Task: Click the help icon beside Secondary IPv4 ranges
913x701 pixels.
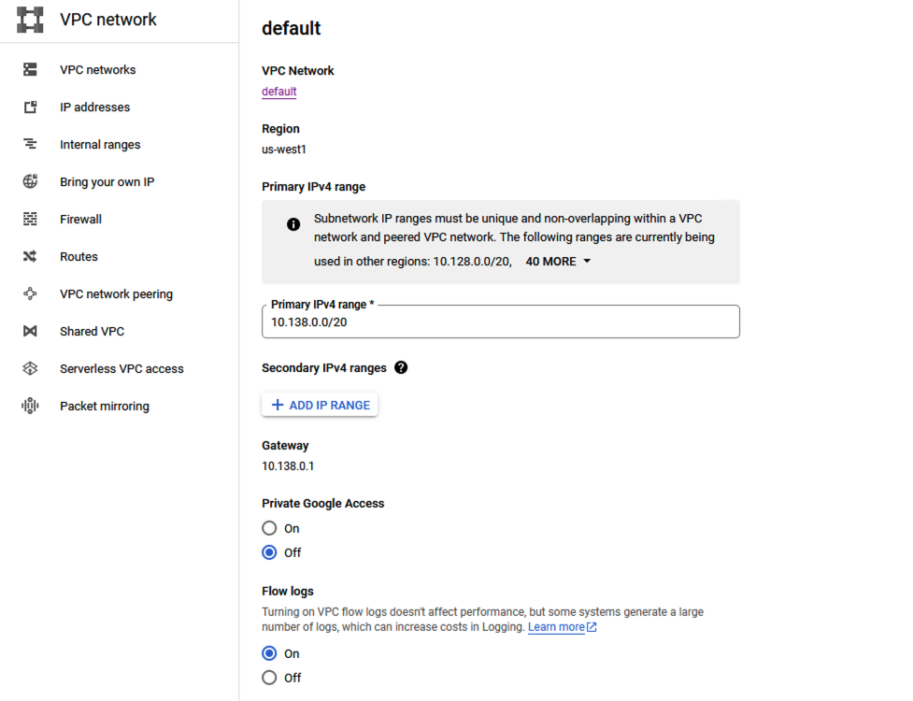Action: click(x=401, y=367)
